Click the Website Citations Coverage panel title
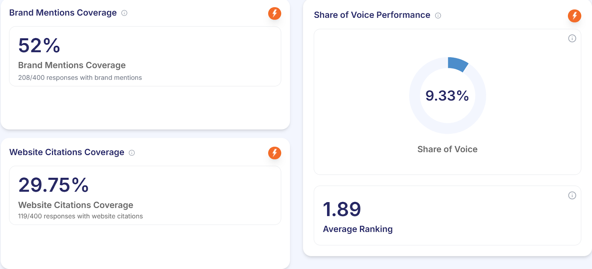Viewport: 592px width, 269px height. [x=67, y=152]
